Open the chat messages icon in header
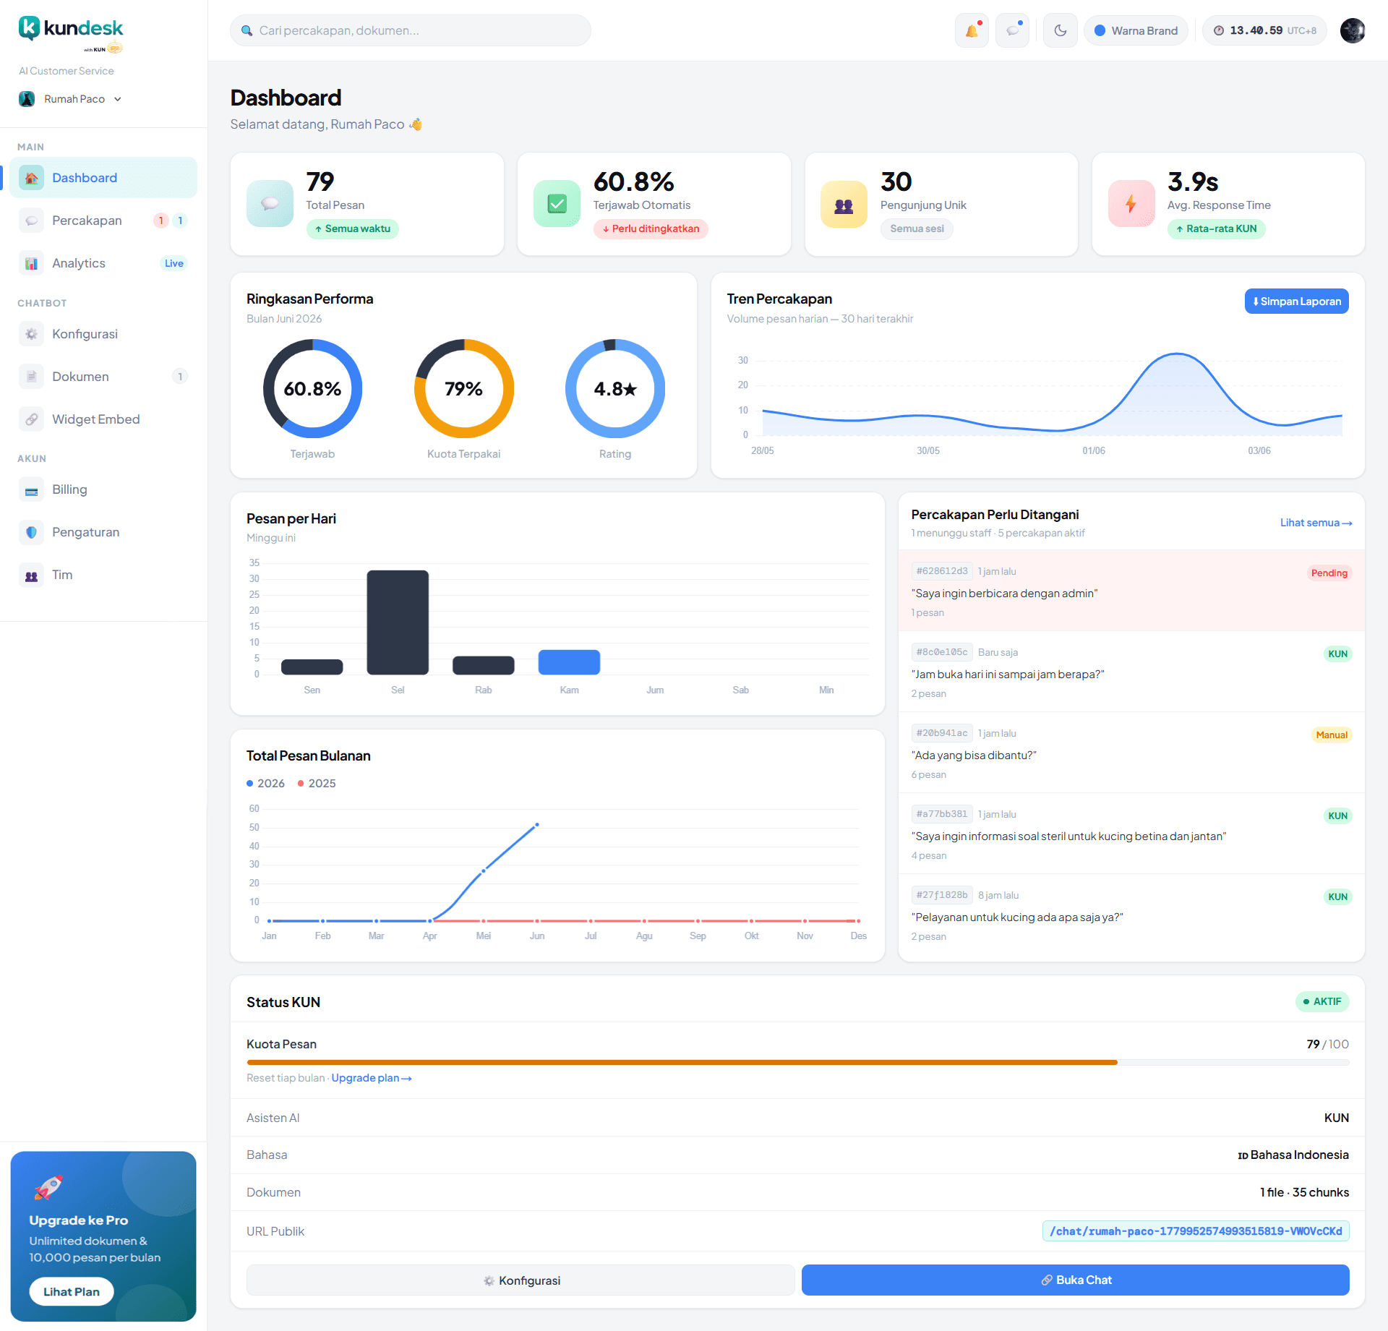 [1012, 30]
